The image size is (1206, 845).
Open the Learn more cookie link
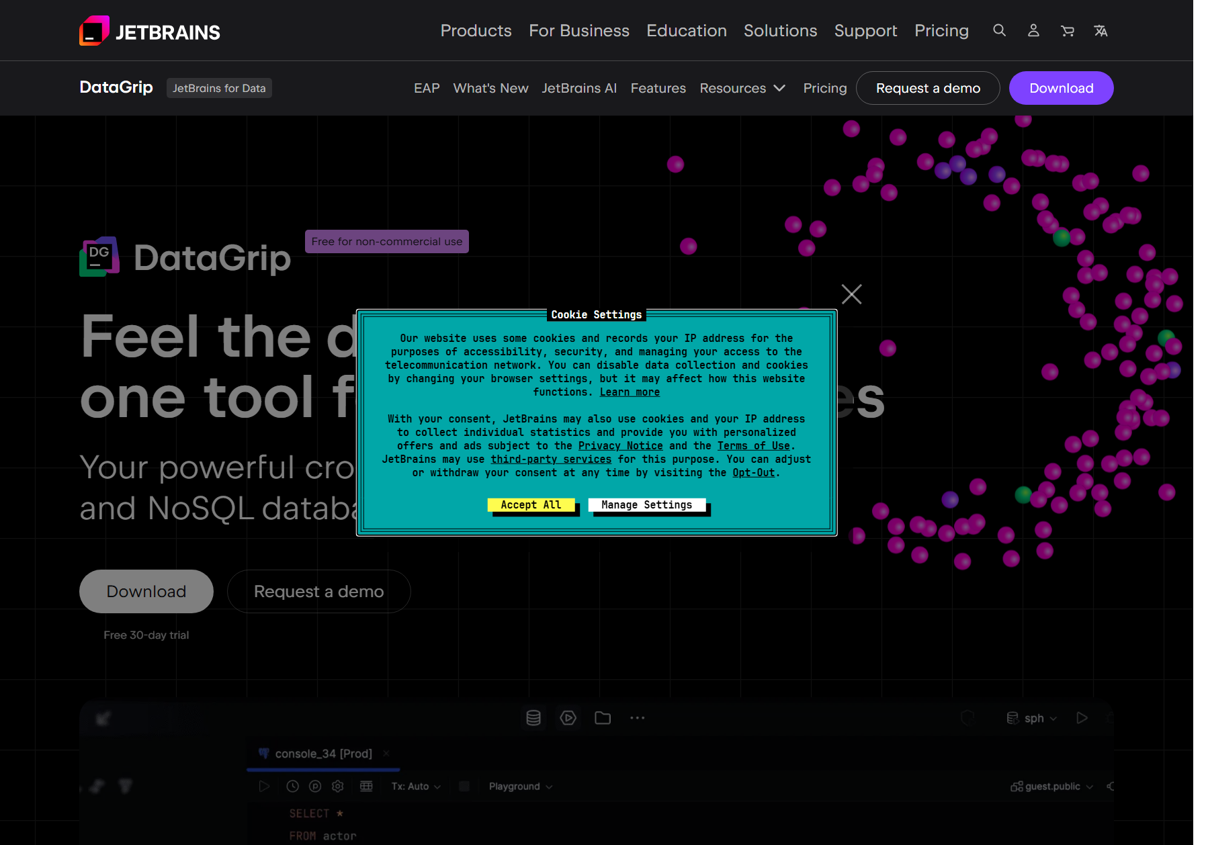coord(630,392)
